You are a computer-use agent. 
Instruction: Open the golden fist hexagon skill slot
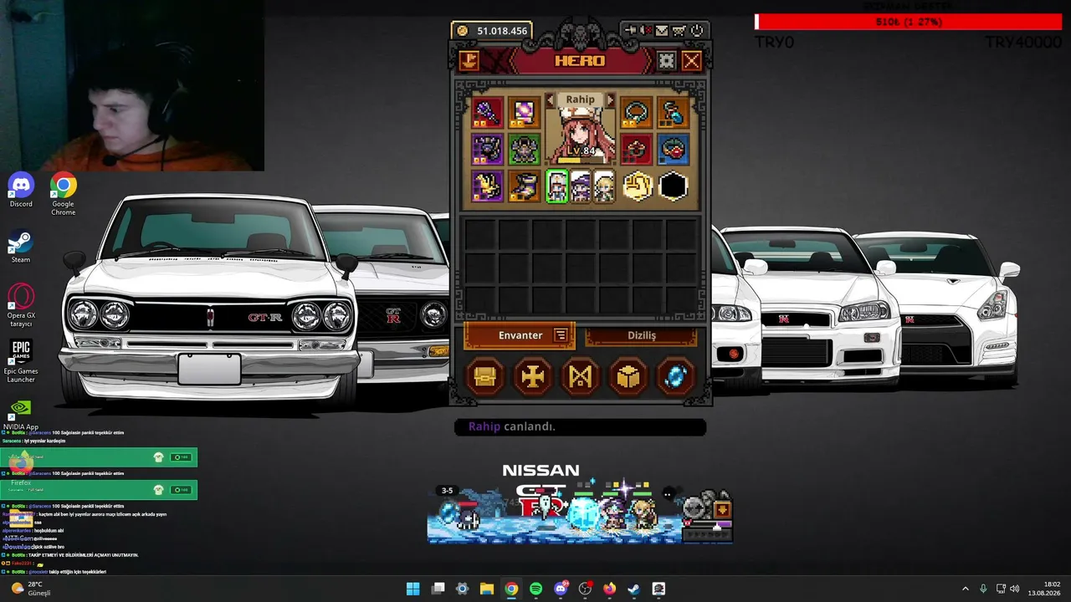coord(637,186)
